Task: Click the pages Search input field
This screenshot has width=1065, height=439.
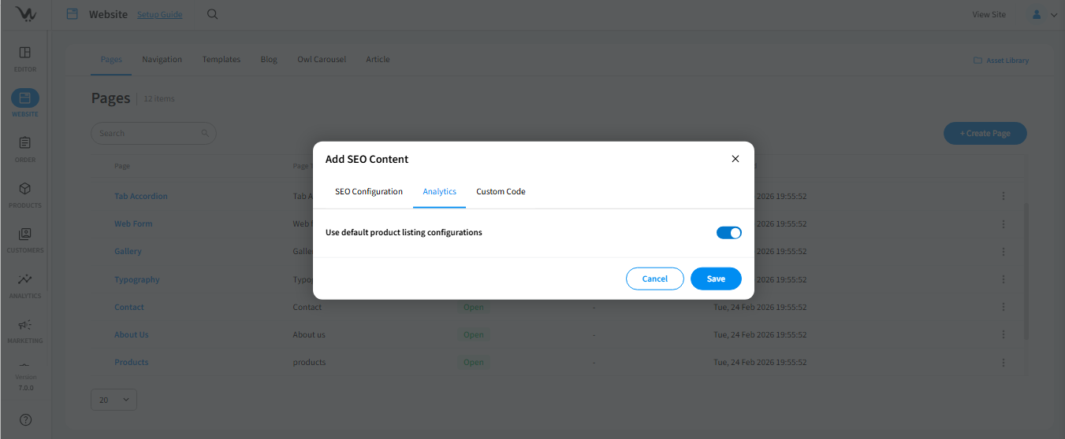Action: [150, 133]
